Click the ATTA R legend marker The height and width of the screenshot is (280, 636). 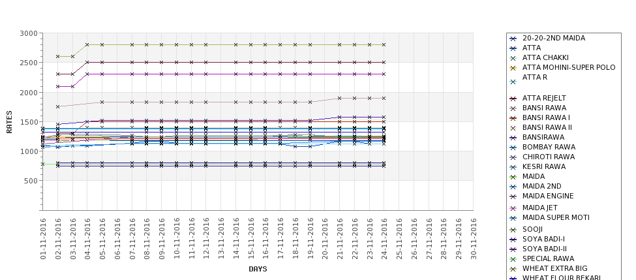click(x=513, y=82)
